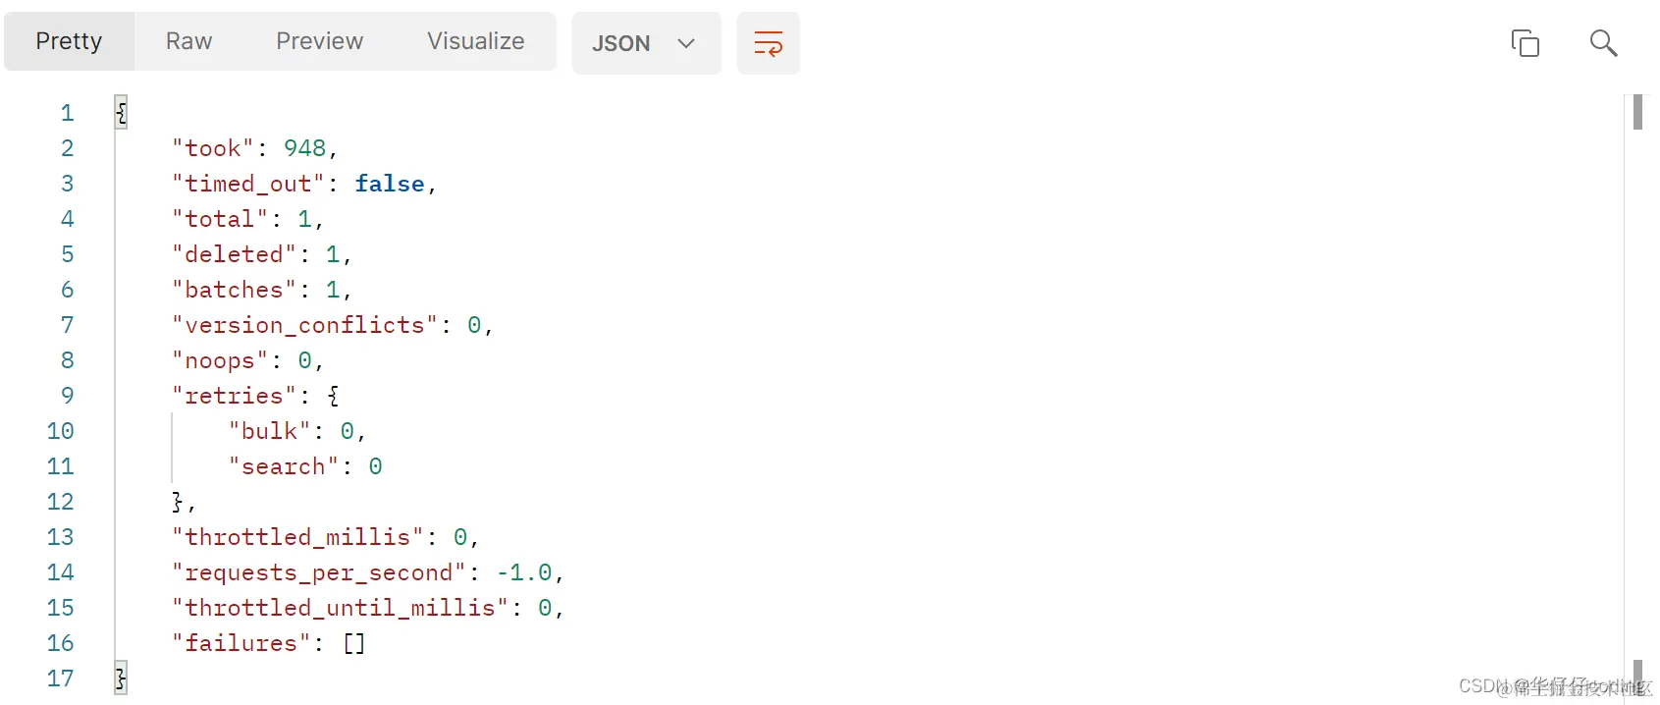1660x705 pixels.
Task: Click the "batches" key
Action: click(x=235, y=290)
